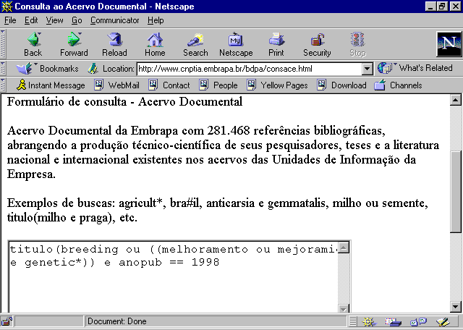The image size is (463, 330).
Task: Click the Stop loading button
Action: click(x=357, y=45)
